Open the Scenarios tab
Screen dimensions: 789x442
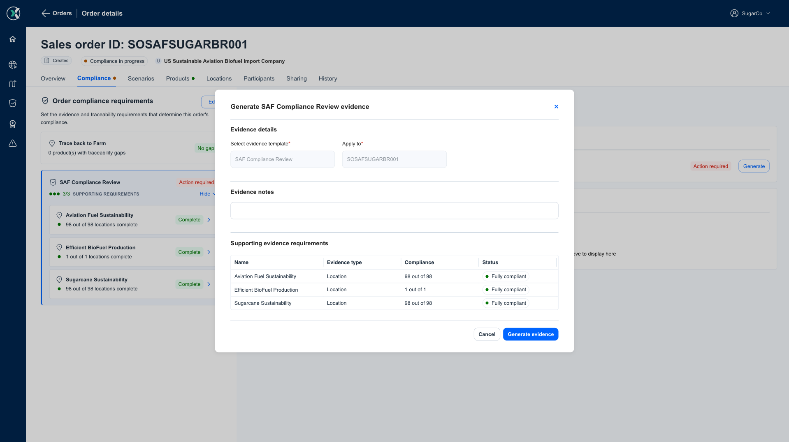[141, 78]
